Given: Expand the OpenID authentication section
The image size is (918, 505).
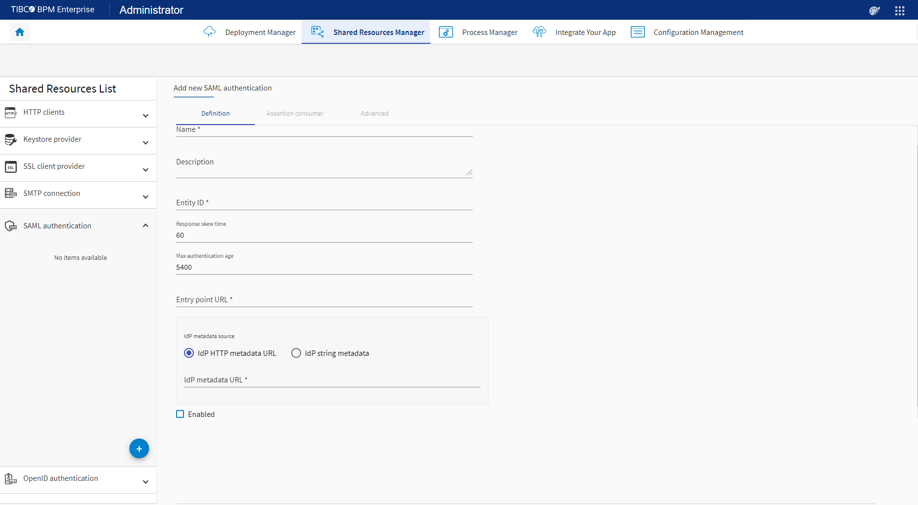Looking at the screenshot, I should 146,482.
